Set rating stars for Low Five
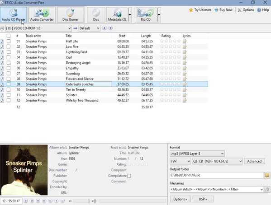 click(x=170, y=47)
